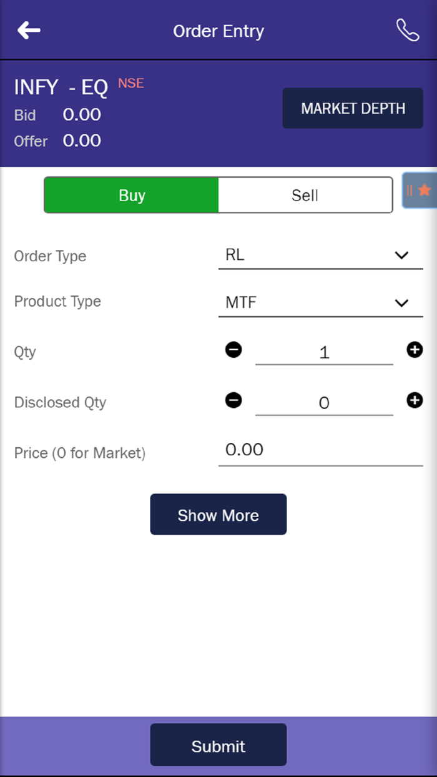Click the plus icon to increase Qty

pos(414,350)
